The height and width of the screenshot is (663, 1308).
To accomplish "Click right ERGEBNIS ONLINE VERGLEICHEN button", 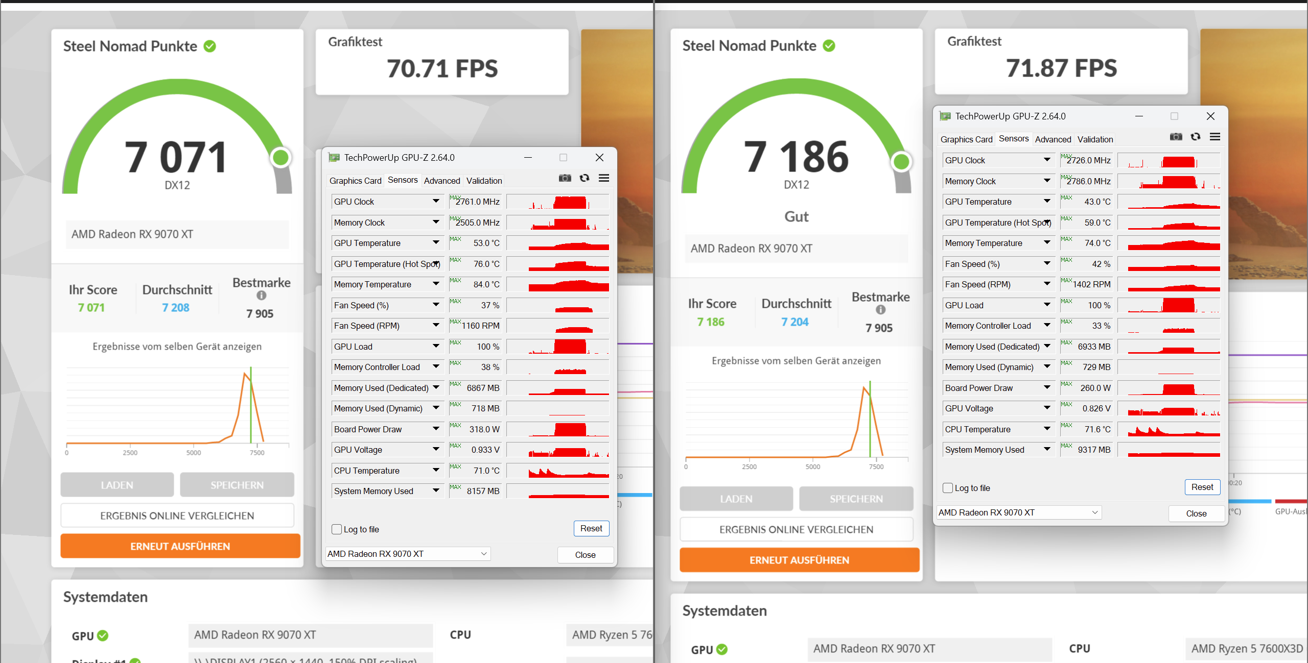I will (x=796, y=529).
